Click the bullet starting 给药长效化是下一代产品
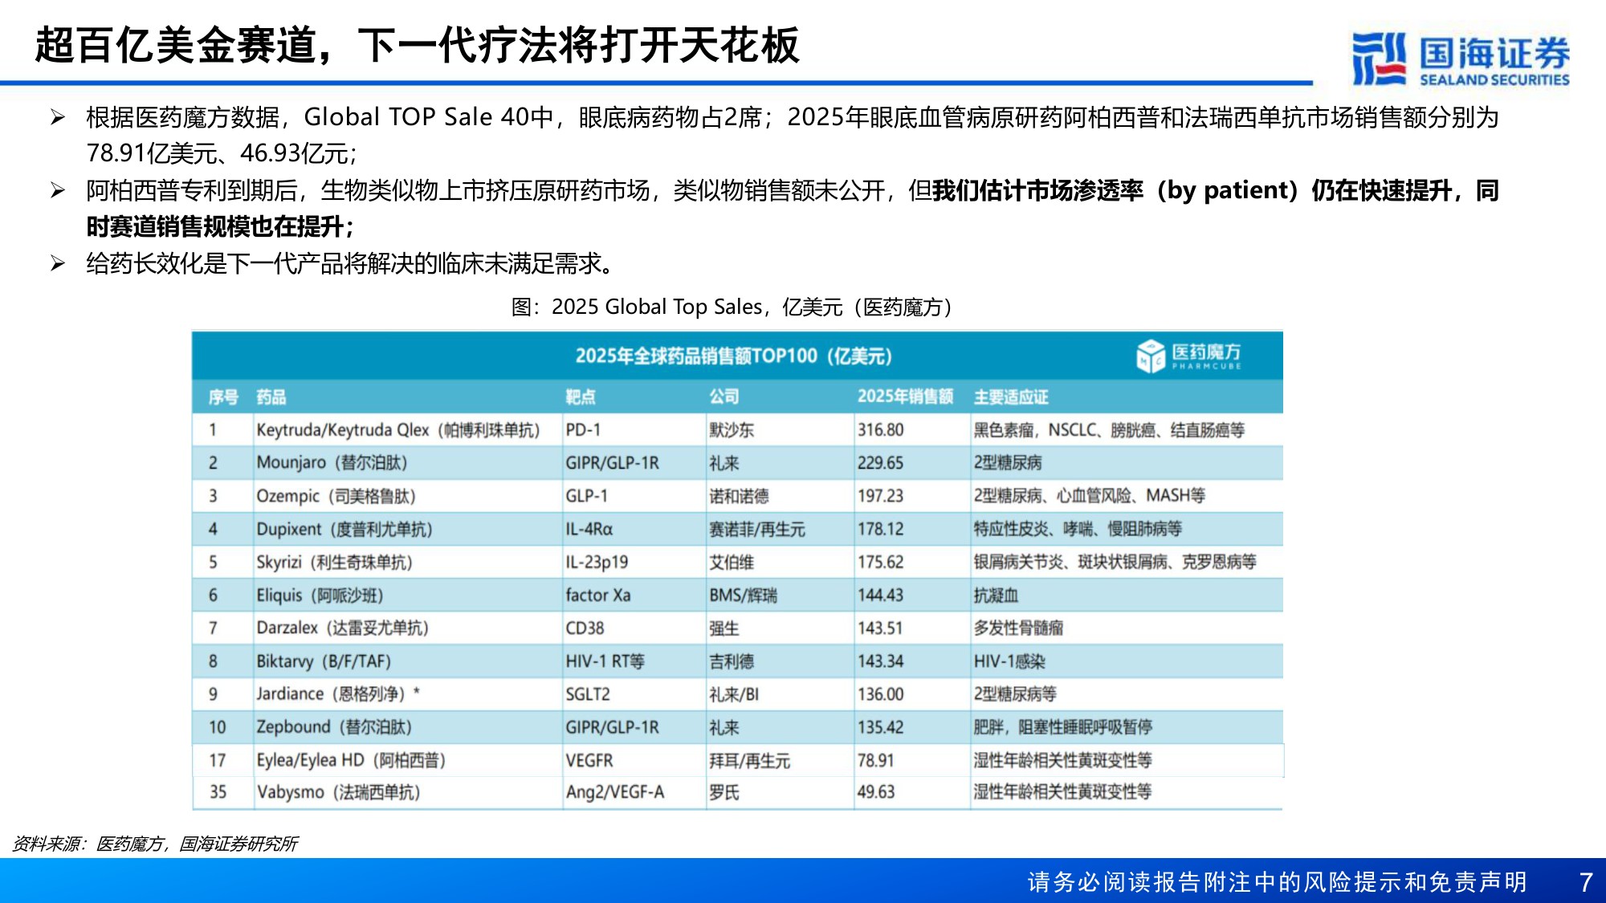The height and width of the screenshot is (903, 1606). point(351,263)
